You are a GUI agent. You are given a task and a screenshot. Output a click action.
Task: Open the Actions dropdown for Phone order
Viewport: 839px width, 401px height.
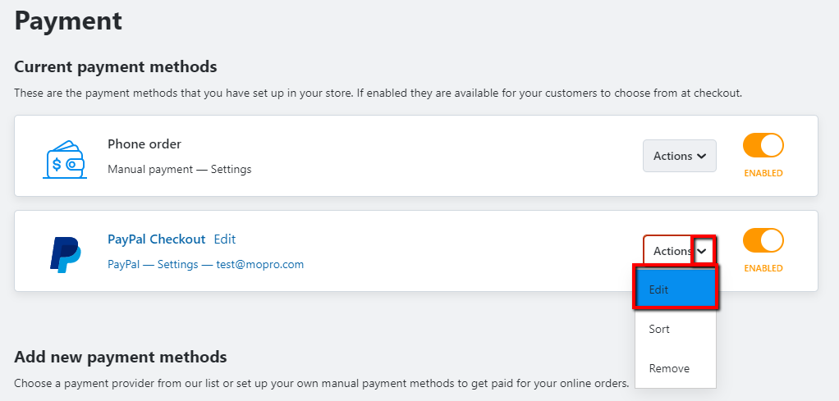pos(680,156)
